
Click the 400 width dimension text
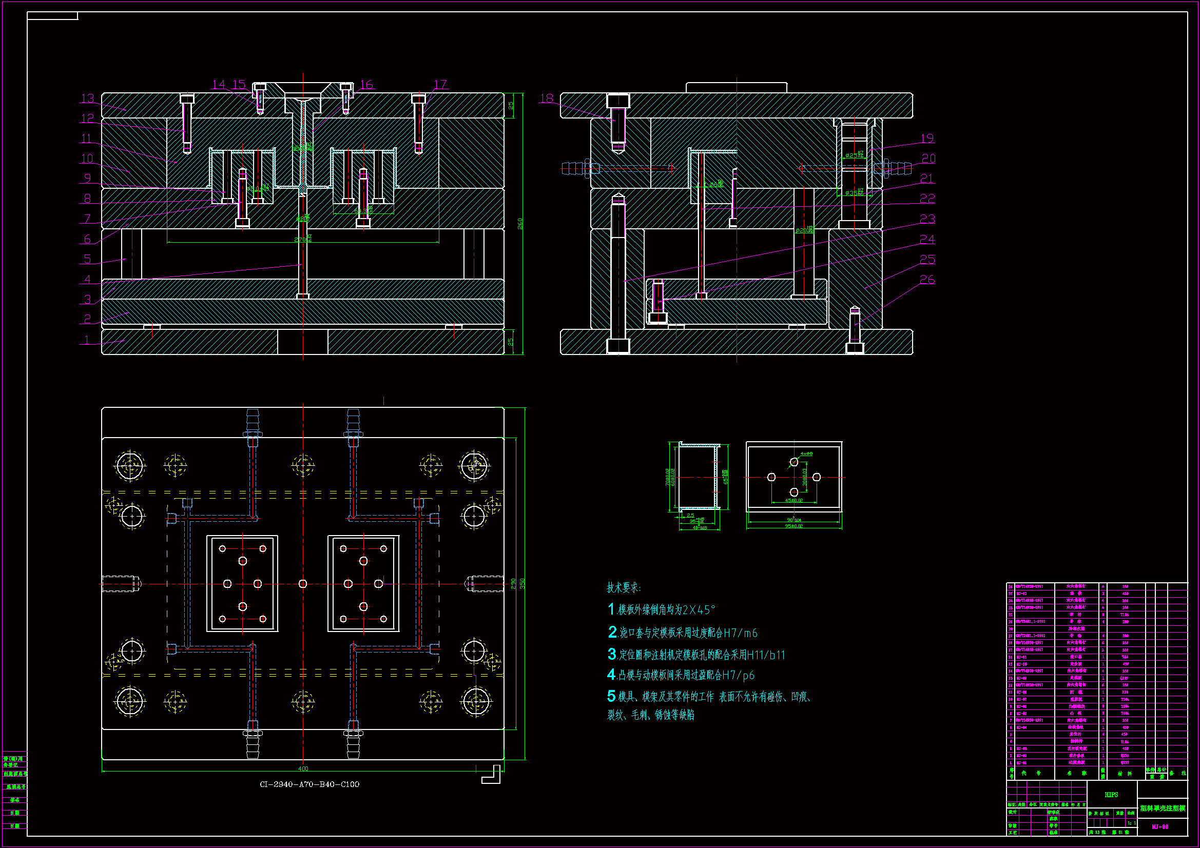pos(303,768)
